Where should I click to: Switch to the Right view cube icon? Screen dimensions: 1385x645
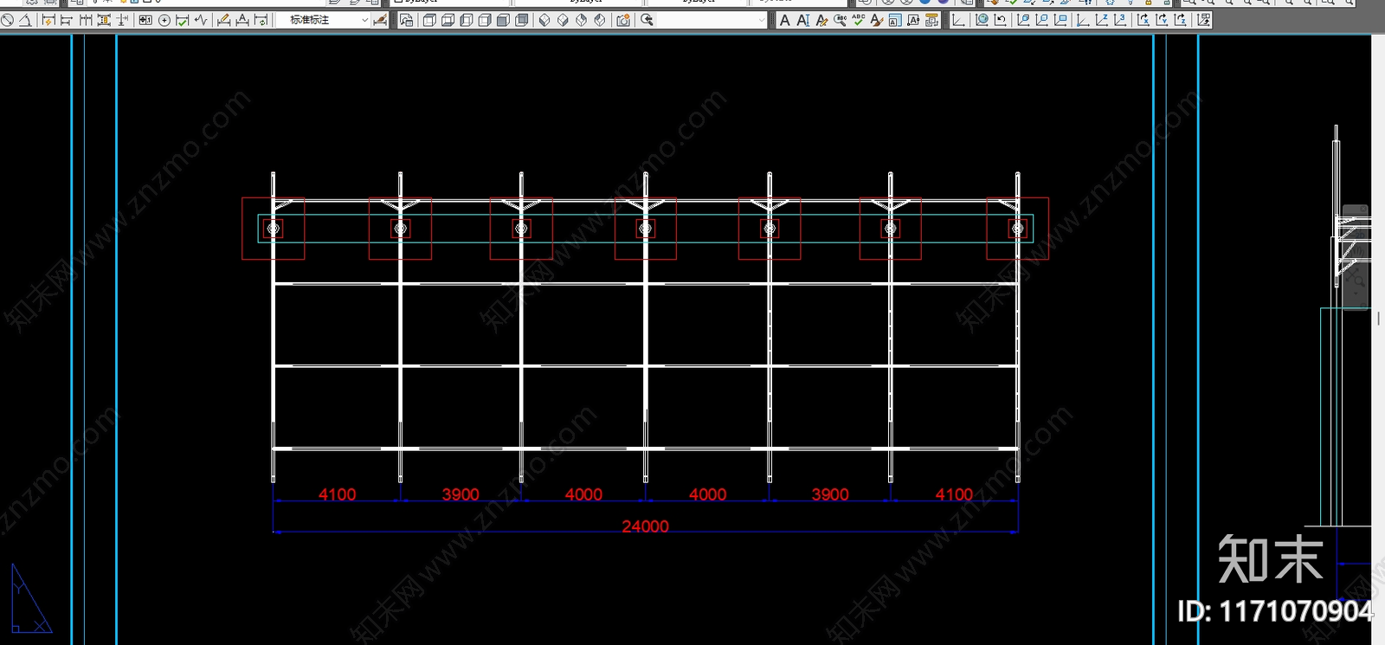coord(485,20)
